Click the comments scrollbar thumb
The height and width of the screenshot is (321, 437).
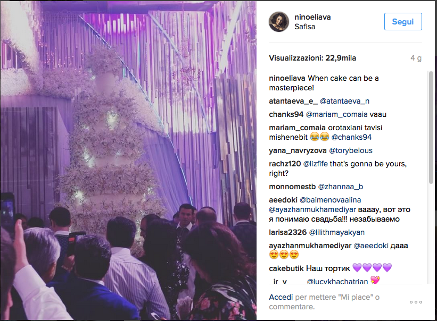pyautogui.click(x=431, y=128)
